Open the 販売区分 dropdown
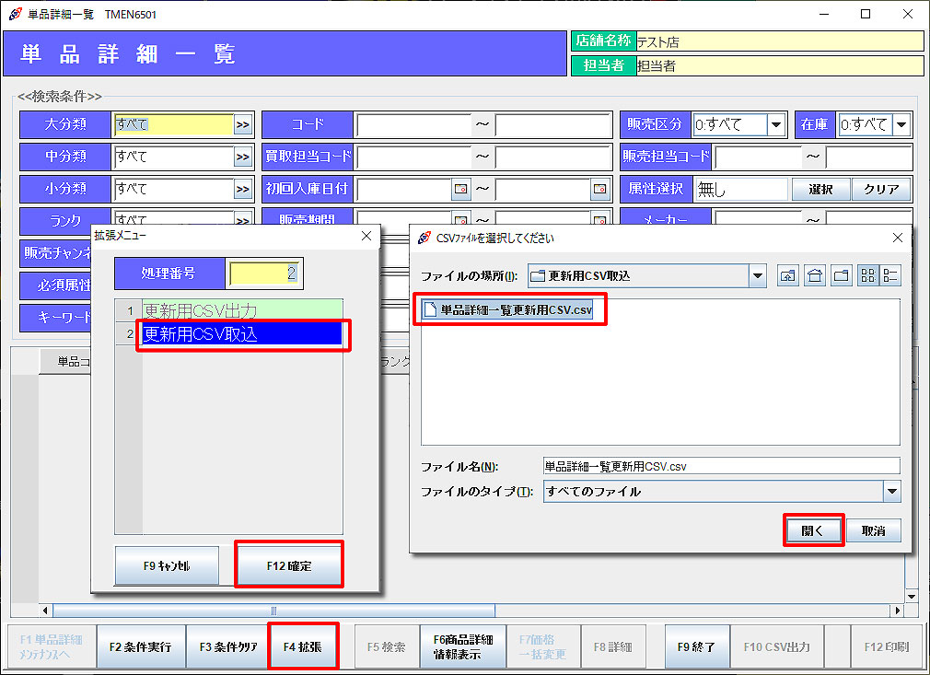The image size is (930, 675). point(775,125)
